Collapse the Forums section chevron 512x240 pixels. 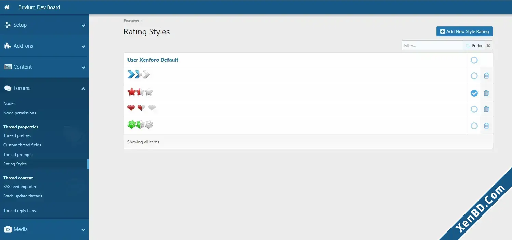pyautogui.click(x=83, y=89)
